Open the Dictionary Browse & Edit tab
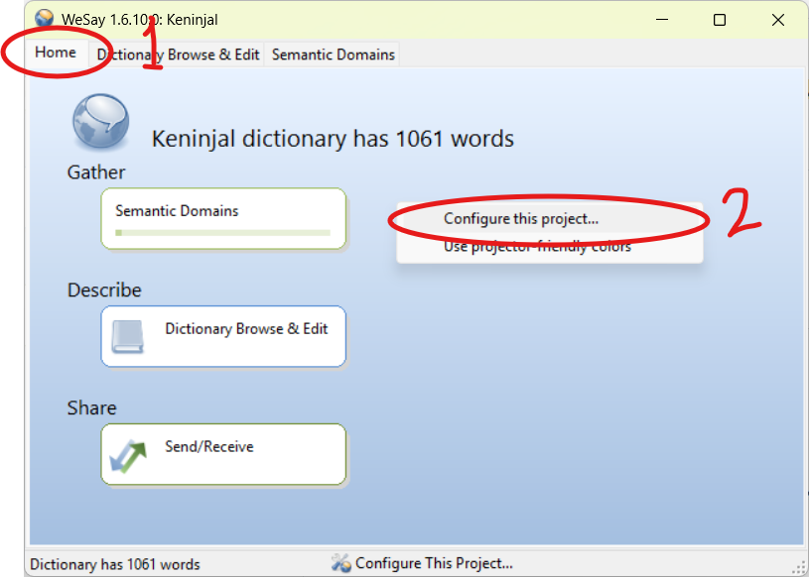Screen dimensions: 809x577 tap(179, 55)
